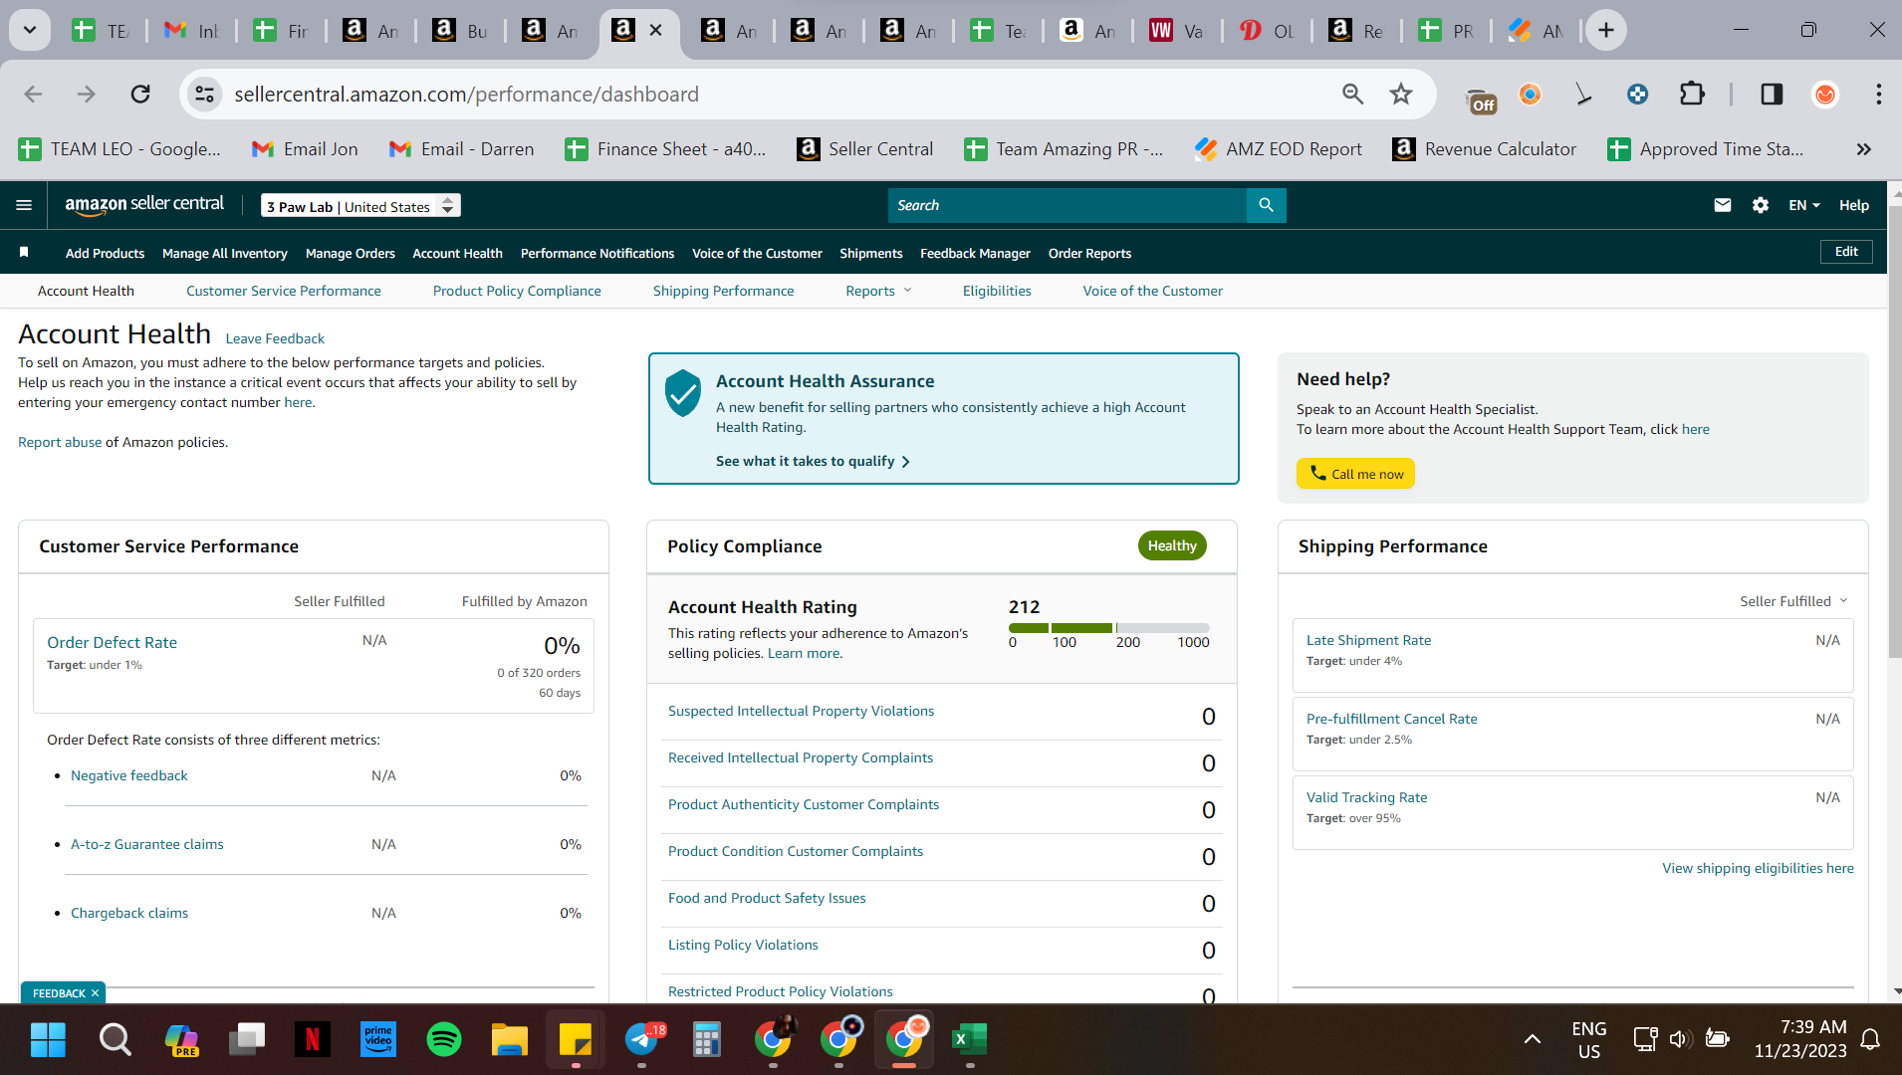Switch to the Customer Service Performance tab
Screen dimensions: 1902x1075
coord(284,291)
